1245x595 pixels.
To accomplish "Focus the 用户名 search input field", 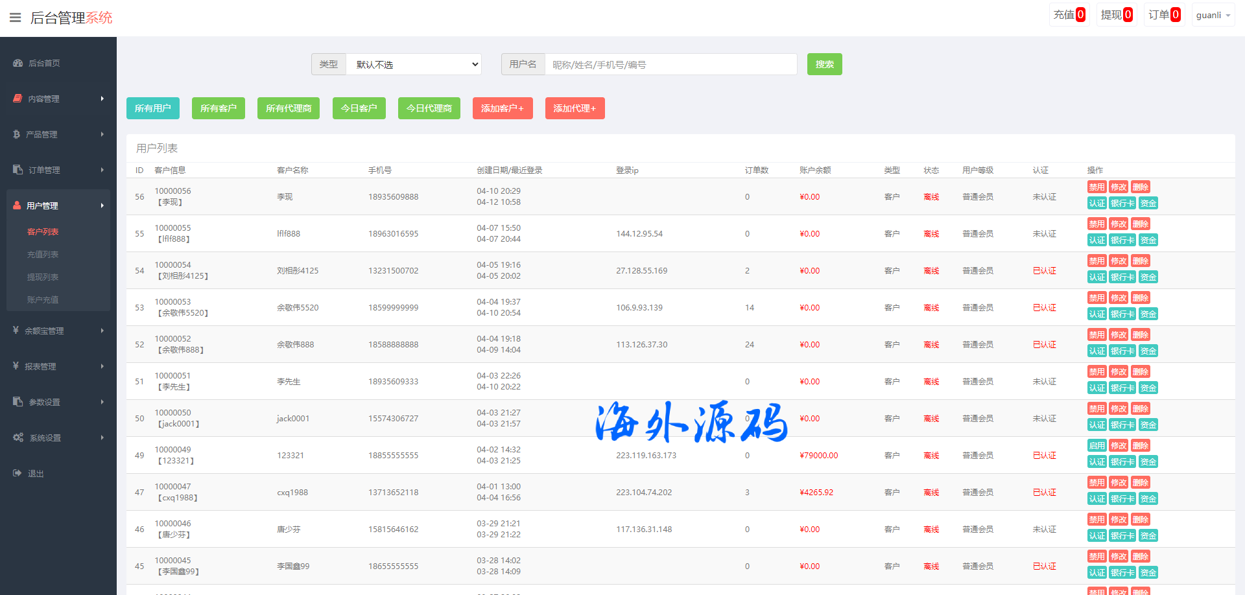I will (x=670, y=64).
